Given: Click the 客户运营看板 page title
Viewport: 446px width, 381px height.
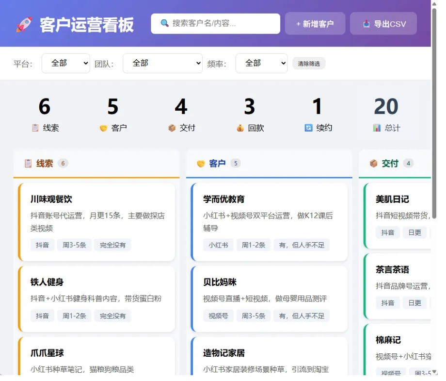Looking at the screenshot, I should click(87, 25).
